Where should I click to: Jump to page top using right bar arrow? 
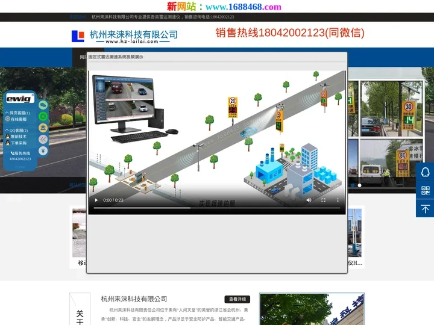(x=425, y=208)
